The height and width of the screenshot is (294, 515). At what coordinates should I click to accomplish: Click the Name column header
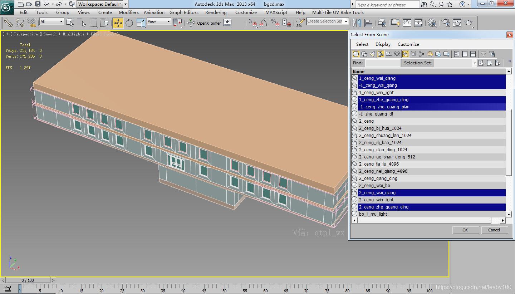point(428,72)
